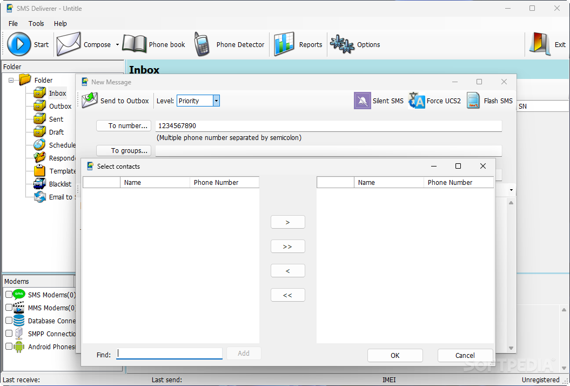Image resolution: width=570 pixels, height=386 pixels.
Task: Check the Database Connection checkbox
Action: point(9,321)
